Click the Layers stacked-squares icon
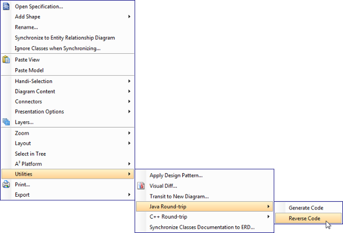The height and width of the screenshot is (233, 343). (x=6, y=122)
